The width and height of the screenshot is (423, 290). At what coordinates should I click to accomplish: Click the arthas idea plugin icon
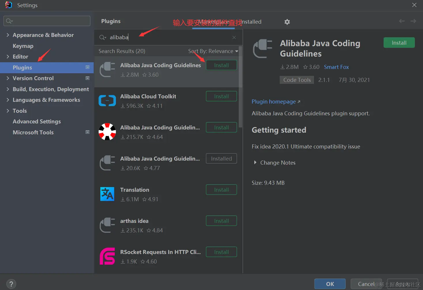(107, 225)
